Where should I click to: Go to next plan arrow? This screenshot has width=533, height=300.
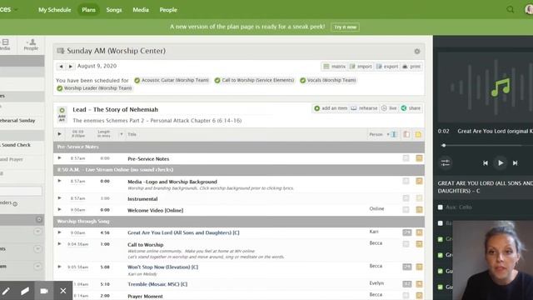(x=70, y=67)
